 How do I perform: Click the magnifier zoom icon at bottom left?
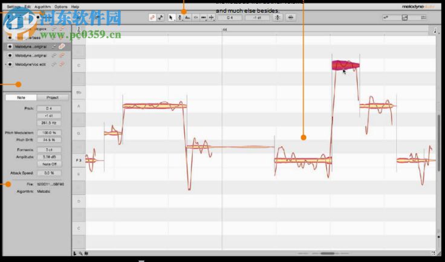[x=80, y=254]
